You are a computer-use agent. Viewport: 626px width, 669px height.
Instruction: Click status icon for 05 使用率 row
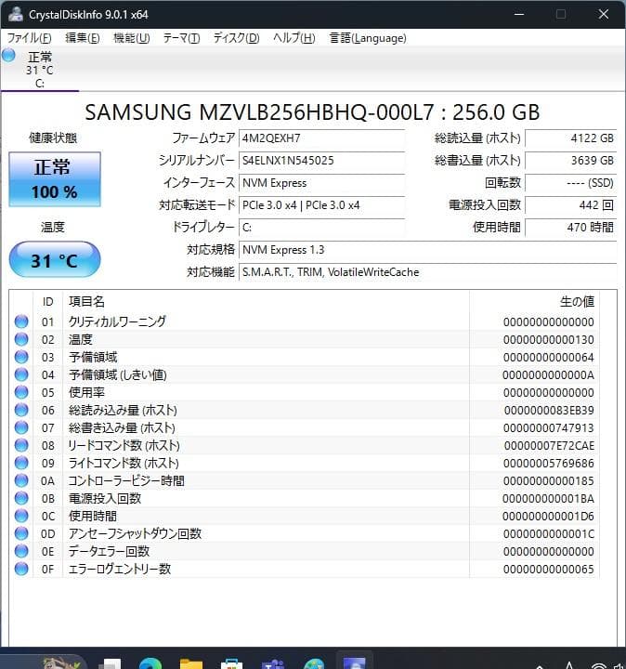tap(21, 392)
